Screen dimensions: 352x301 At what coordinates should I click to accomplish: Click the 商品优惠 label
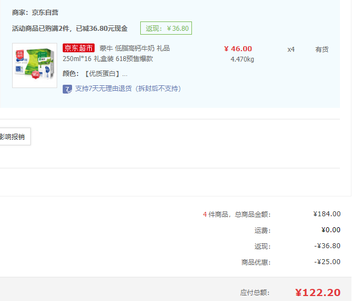pyautogui.click(x=256, y=262)
